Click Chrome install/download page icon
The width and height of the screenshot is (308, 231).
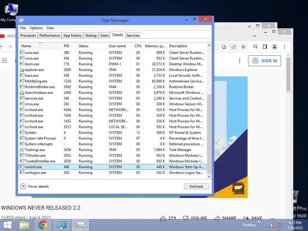pos(224,47)
